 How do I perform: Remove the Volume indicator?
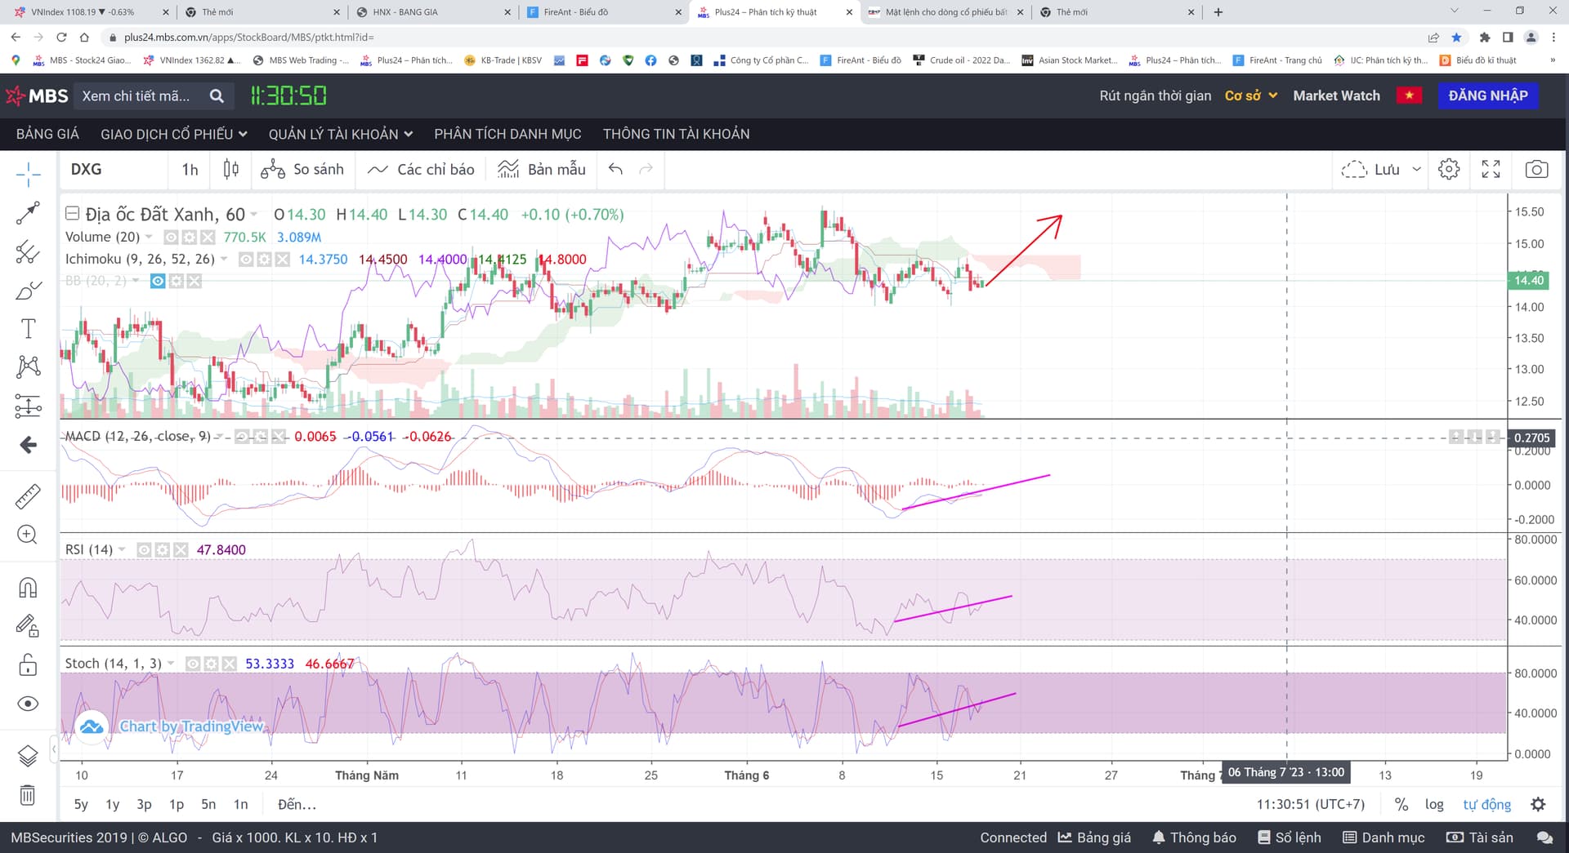tap(208, 237)
